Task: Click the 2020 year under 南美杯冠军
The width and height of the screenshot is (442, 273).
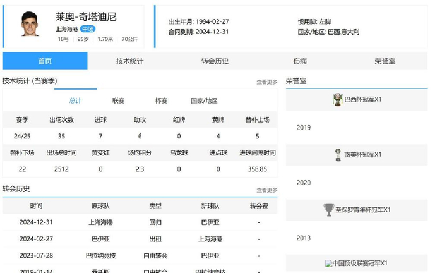Action: click(x=303, y=183)
